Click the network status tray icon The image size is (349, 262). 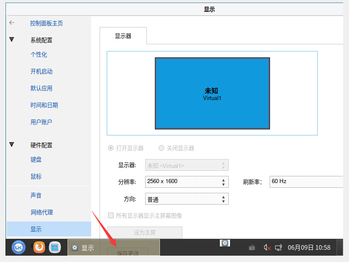tap(279, 248)
